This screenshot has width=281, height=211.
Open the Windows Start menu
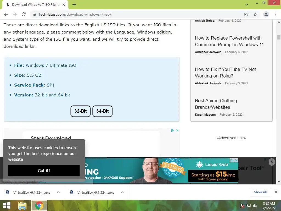click(x=7, y=206)
